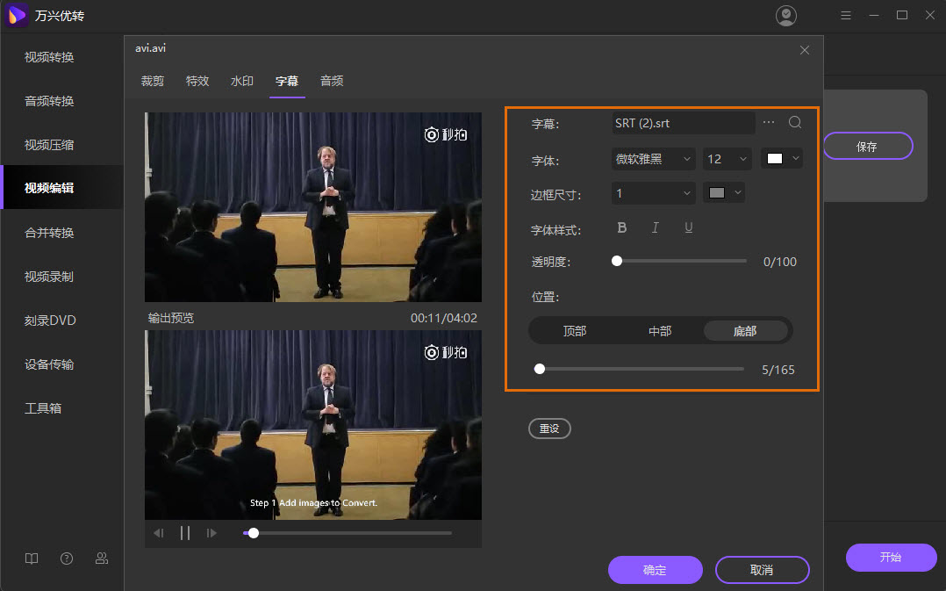946x591 pixels.
Task: Expand the 微软雅黑 font dropdown
Action: [653, 159]
